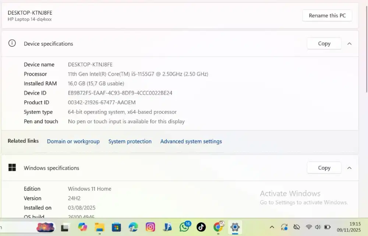Launch TikTok from the taskbar

(x=201, y=227)
